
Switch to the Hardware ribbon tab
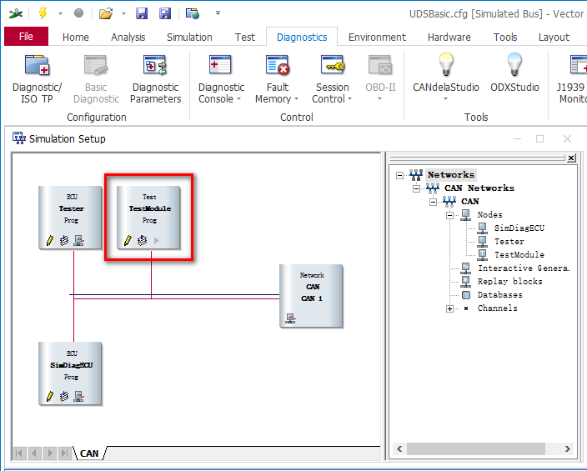(449, 37)
